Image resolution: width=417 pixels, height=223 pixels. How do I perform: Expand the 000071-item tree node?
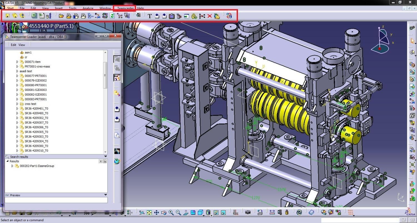point(17,62)
